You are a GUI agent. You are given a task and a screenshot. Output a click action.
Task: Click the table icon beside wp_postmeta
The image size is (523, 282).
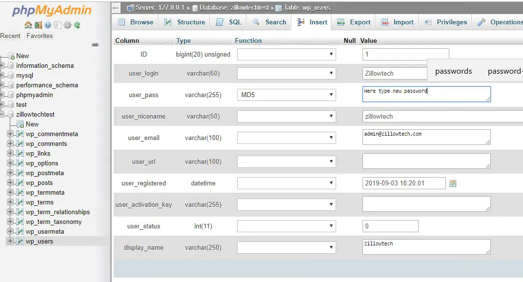pyautogui.click(x=20, y=173)
